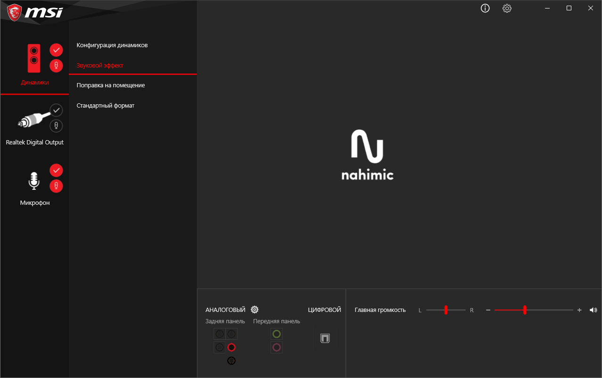Click the top-right dim rear panel jack
This screenshot has height=378, width=602.
[x=231, y=334]
